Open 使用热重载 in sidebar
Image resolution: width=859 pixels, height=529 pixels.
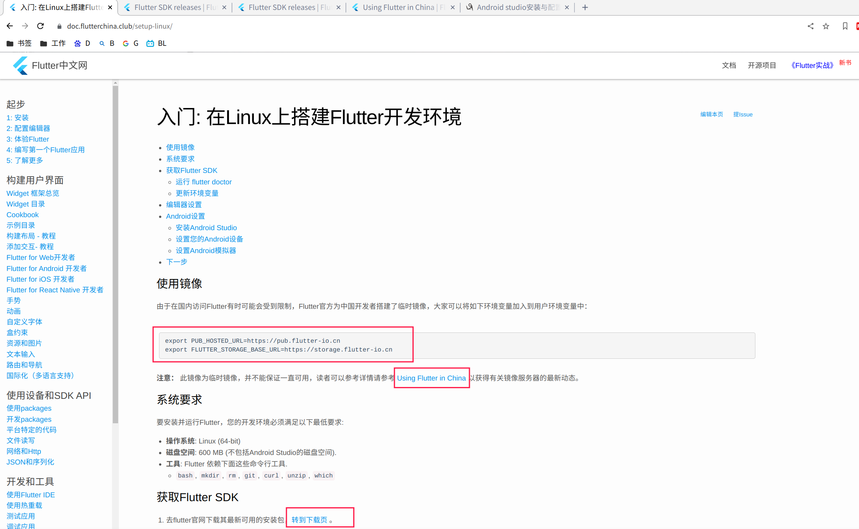coord(24,505)
